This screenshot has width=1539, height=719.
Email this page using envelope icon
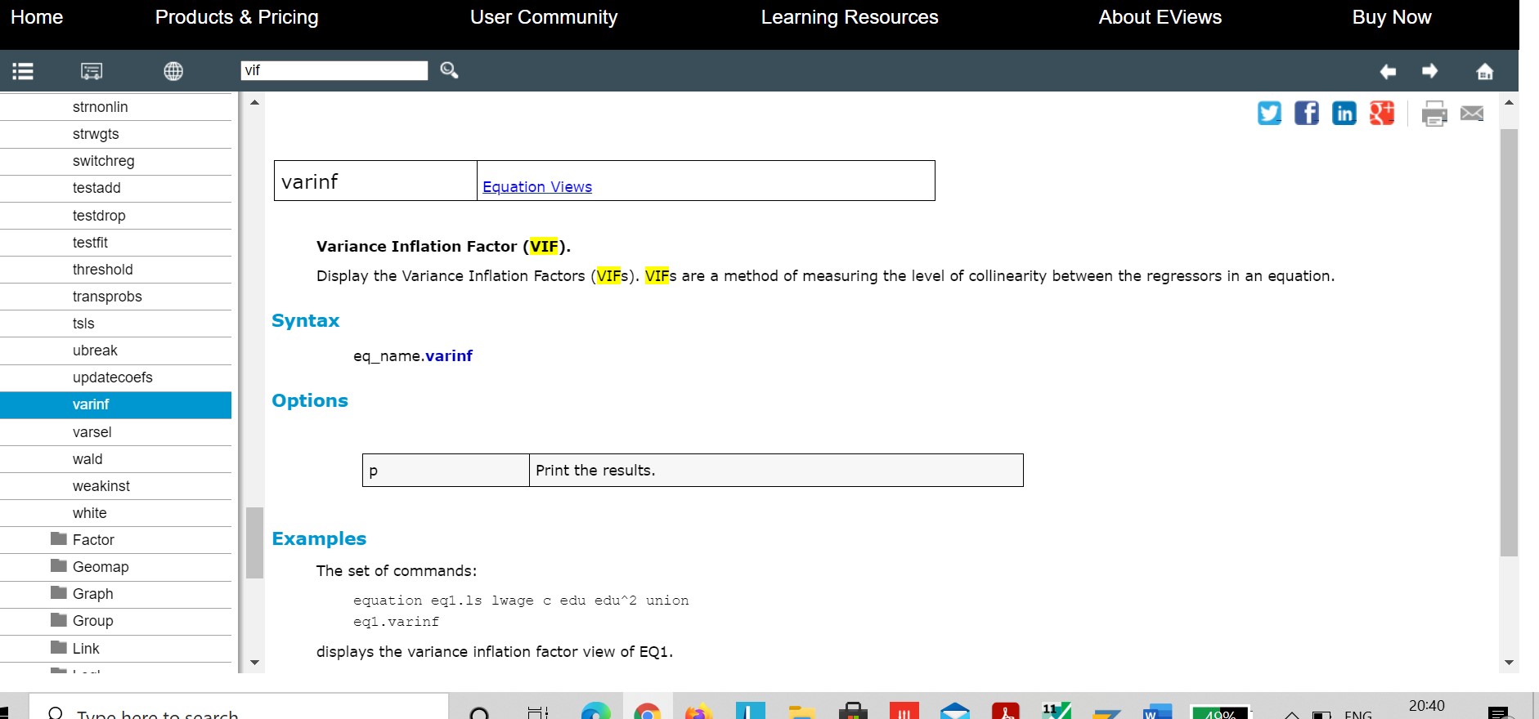tap(1472, 113)
